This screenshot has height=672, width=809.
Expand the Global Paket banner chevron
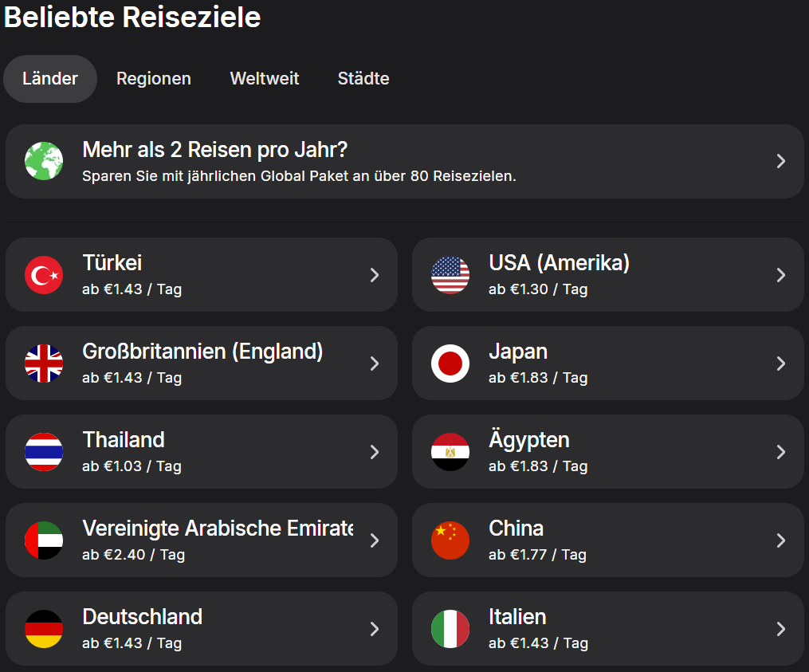(781, 161)
